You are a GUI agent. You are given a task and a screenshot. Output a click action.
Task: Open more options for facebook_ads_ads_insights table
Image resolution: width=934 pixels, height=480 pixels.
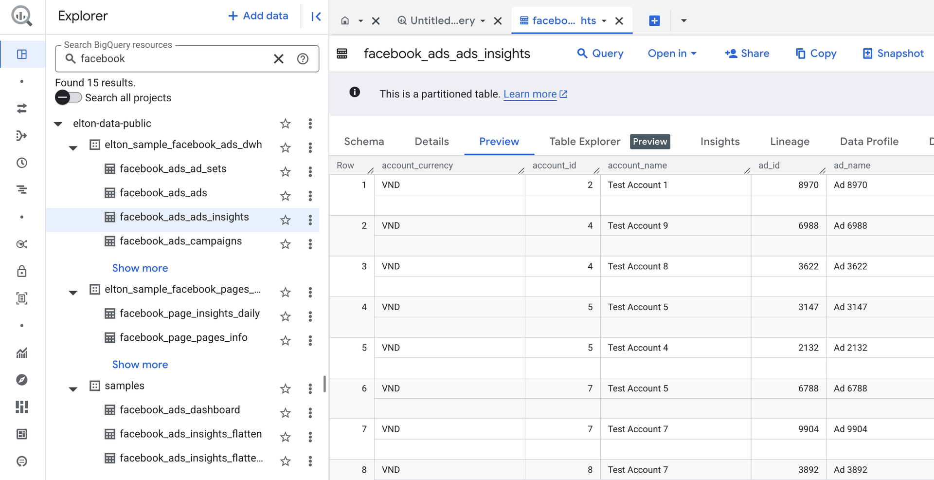click(310, 220)
